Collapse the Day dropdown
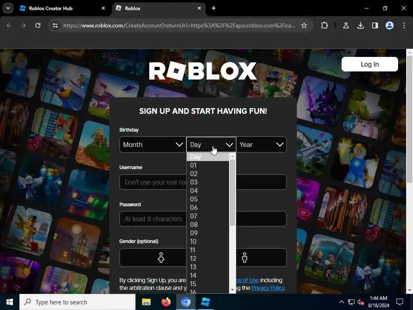The width and height of the screenshot is (413, 310). [x=211, y=145]
